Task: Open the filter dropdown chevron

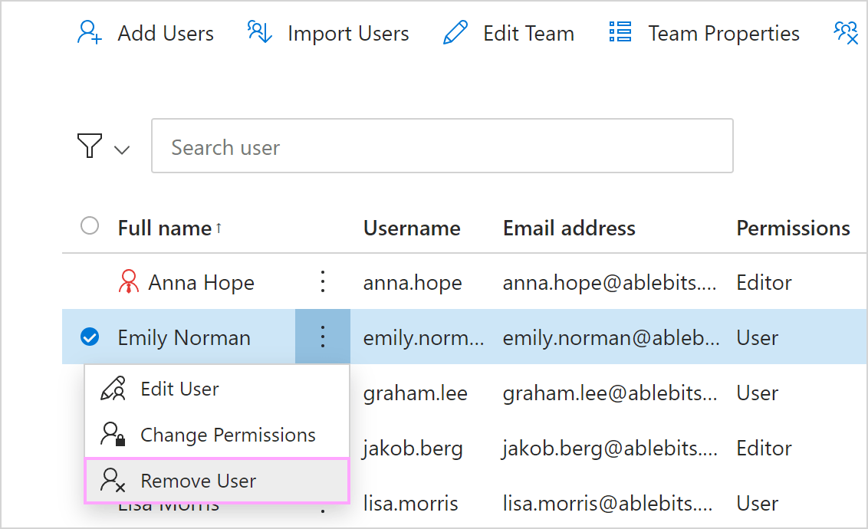Action: click(122, 149)
